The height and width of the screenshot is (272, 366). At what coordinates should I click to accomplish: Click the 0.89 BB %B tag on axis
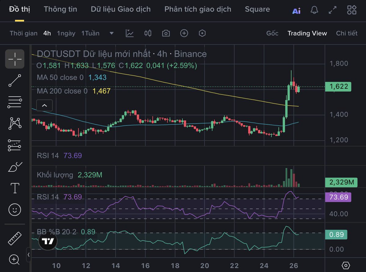[336, 234]
